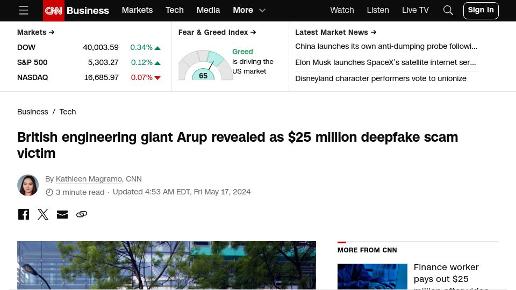Open the Finance worker story thumbnail
The width and height of the screenshot is (516, 290).
[372, 277]
